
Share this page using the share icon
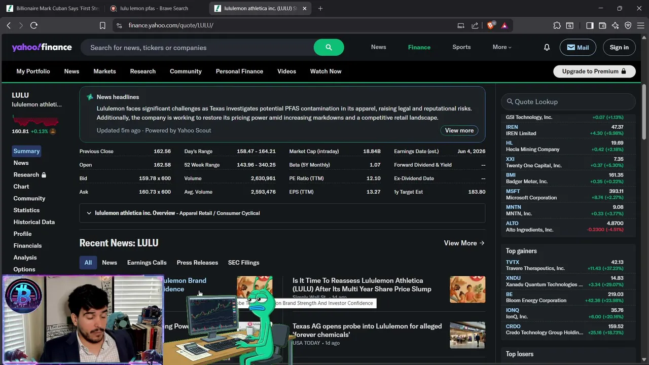475,25
